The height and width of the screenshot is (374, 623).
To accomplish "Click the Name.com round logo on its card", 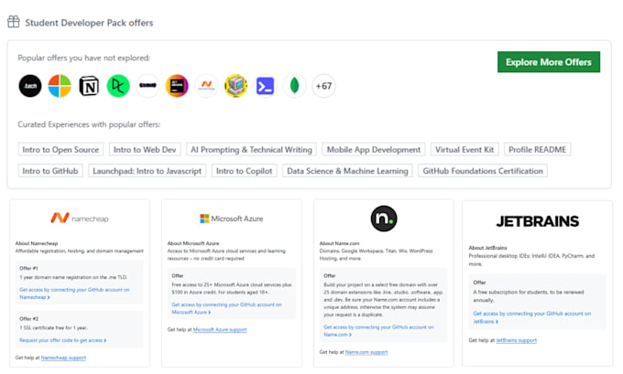I will point(384,219).
